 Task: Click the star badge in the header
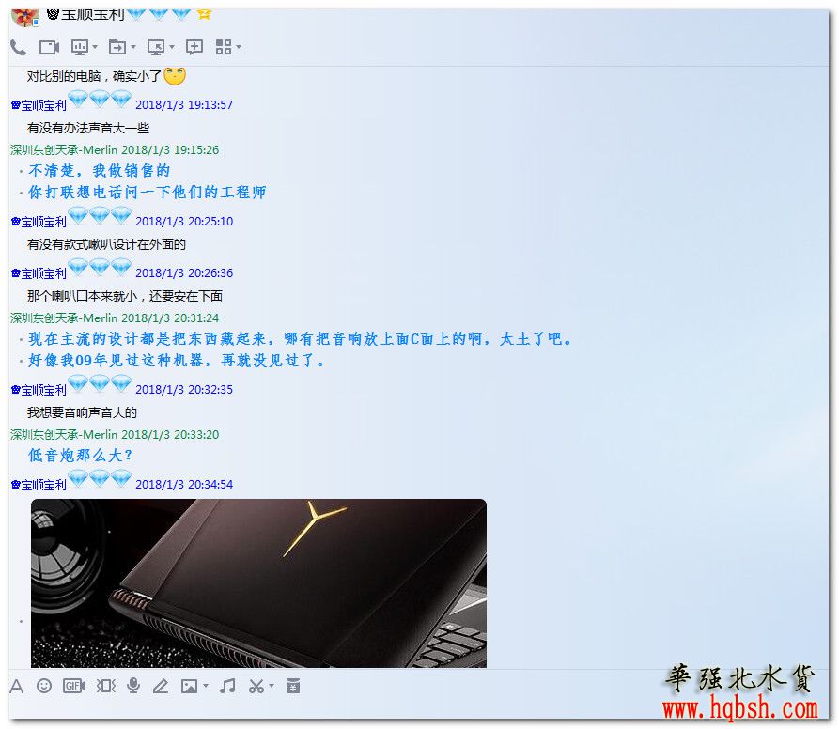click(204, 14)
